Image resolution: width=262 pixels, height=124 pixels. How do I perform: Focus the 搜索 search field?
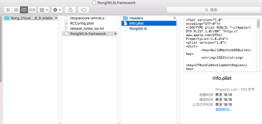(214, 10)
